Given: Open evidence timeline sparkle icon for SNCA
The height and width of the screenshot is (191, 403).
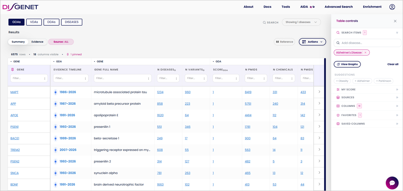Looking at the screenshot, I should [x=56, y=173].
